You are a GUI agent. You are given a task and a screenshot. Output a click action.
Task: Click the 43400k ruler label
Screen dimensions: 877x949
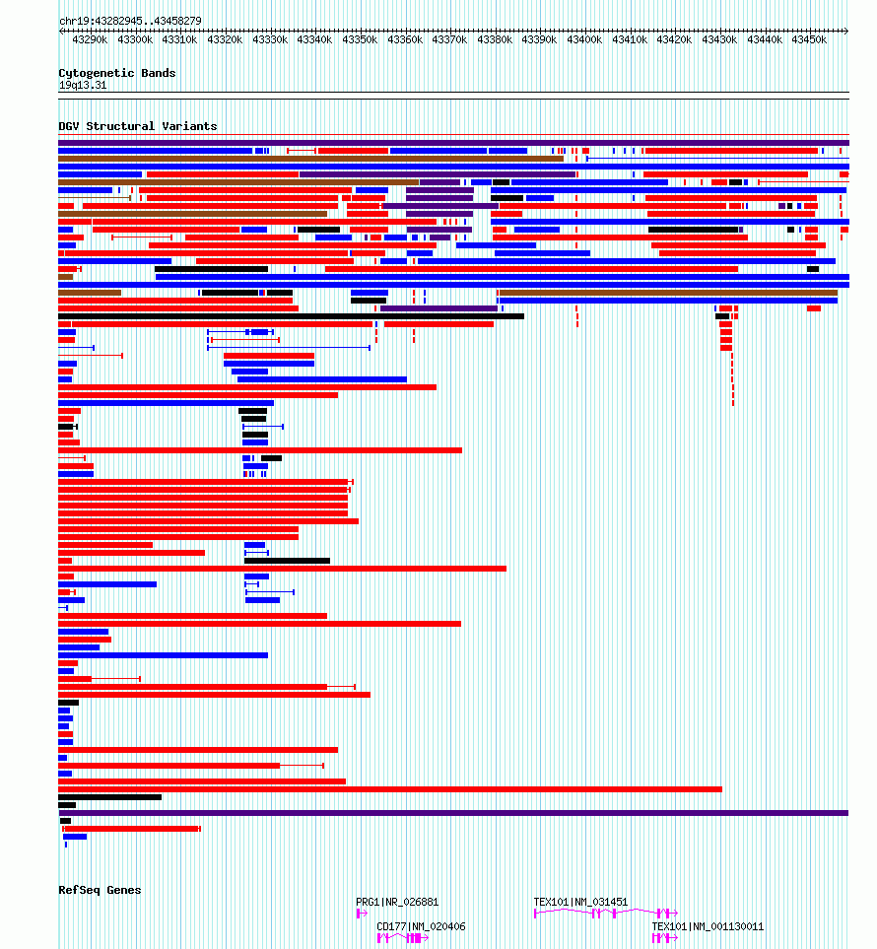[x=584, y=40]
